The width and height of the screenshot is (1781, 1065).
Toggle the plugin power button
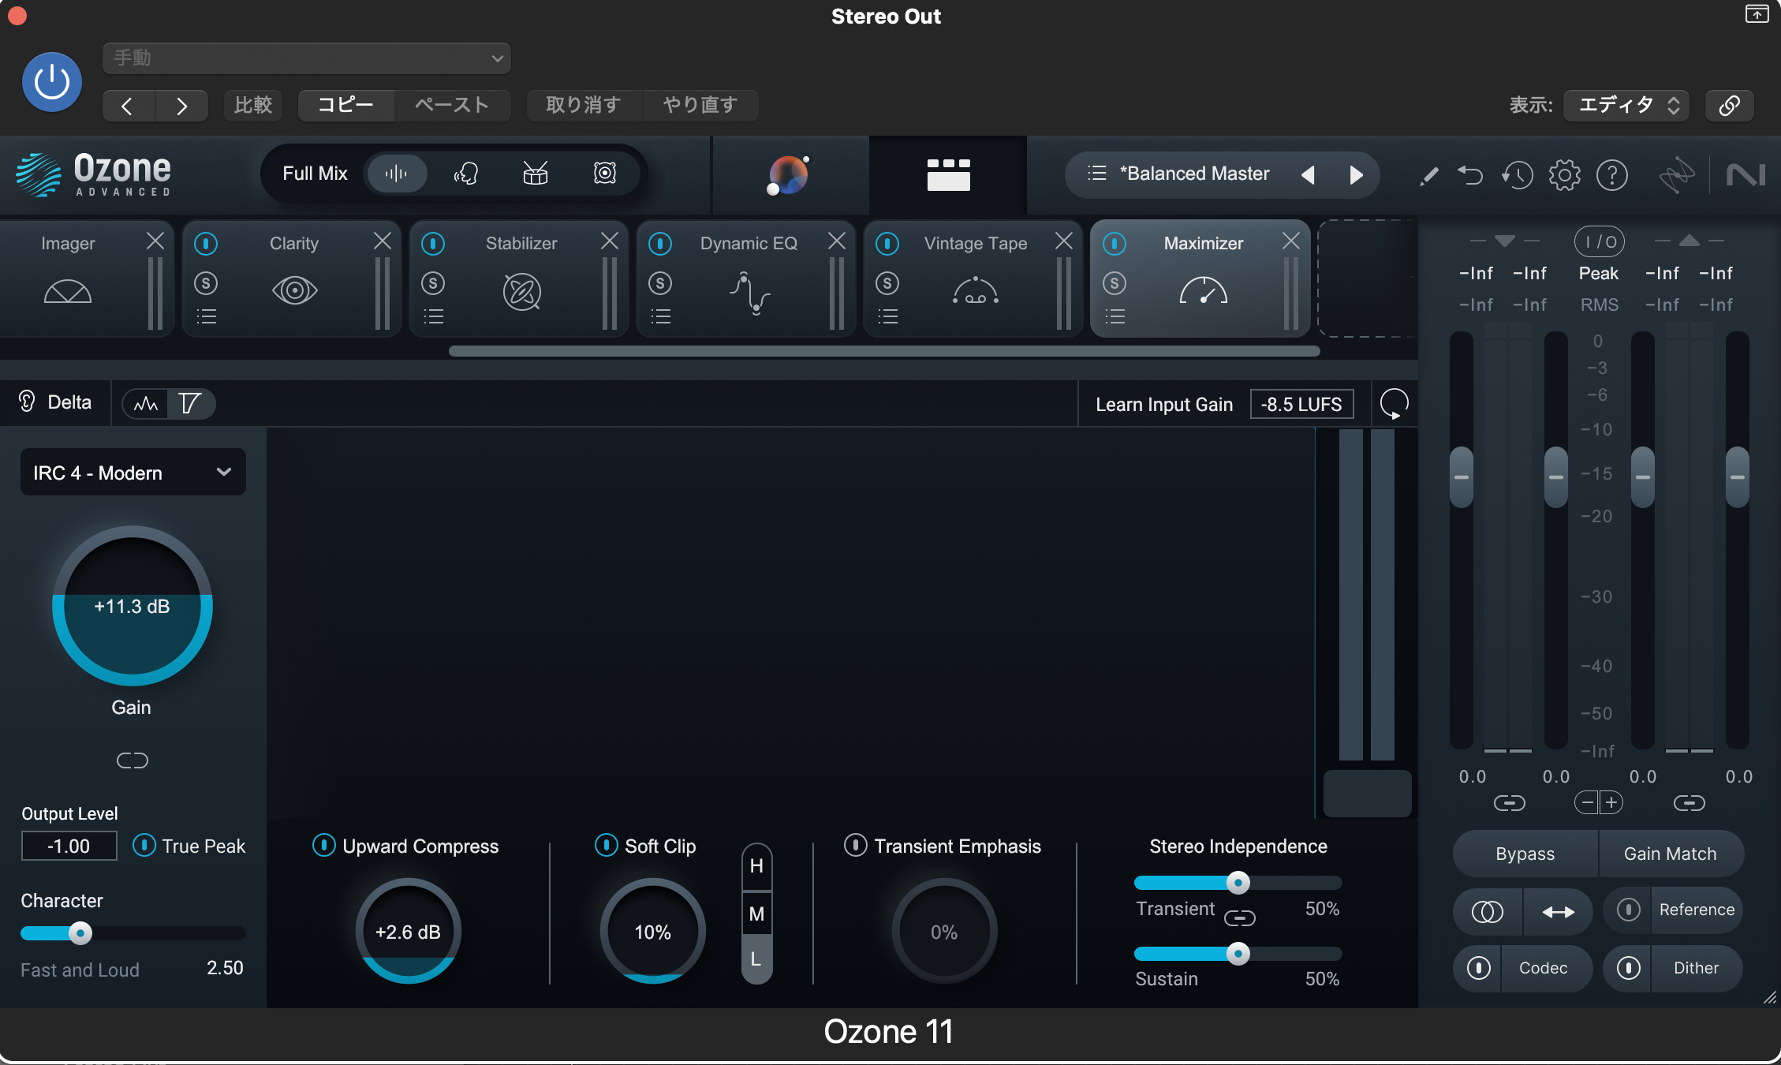[x=52, y=82]
